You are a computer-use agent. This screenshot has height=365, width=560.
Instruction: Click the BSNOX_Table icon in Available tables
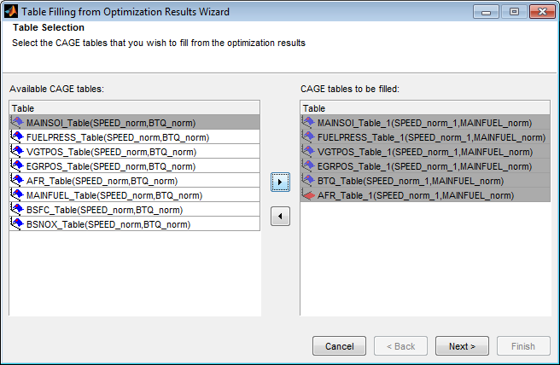point(17,224)
